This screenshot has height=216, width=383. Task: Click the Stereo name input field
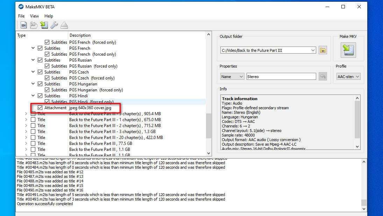(x=281, y=76)
